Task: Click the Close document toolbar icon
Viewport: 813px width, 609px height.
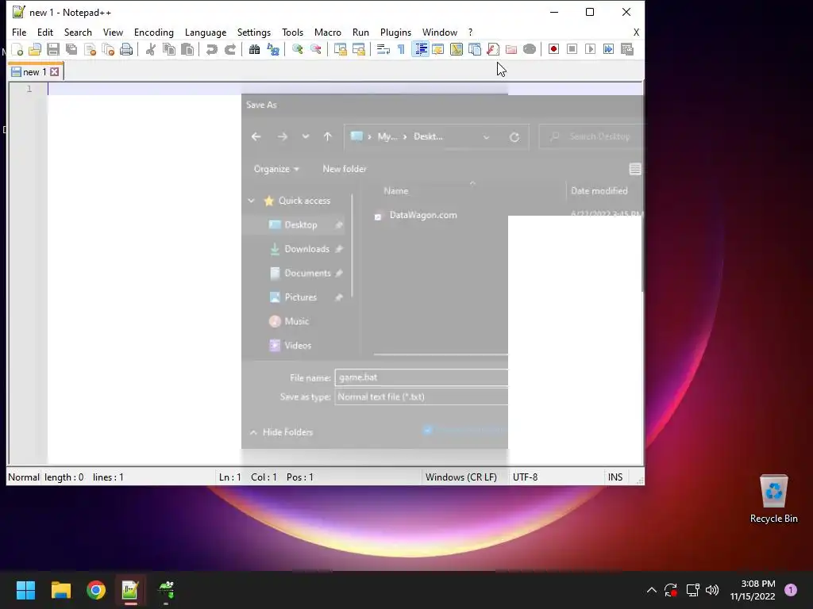Action: [x=90, y=49]
